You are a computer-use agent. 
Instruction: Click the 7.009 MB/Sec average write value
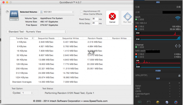coord(70,82)
